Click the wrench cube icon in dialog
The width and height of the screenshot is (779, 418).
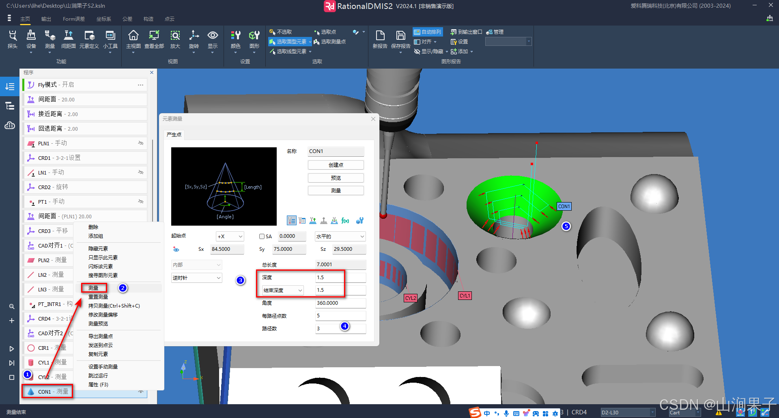[x=359, y=220]
